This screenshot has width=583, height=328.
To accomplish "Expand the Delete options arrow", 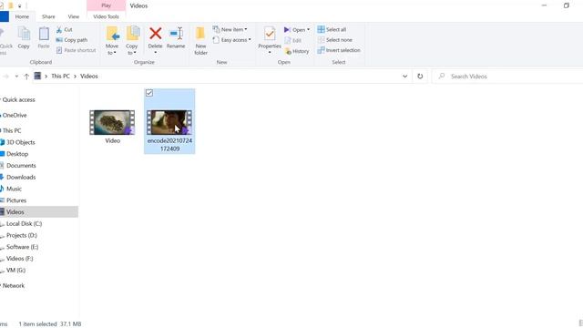I will pyautogui.click(x=155, y=53).
